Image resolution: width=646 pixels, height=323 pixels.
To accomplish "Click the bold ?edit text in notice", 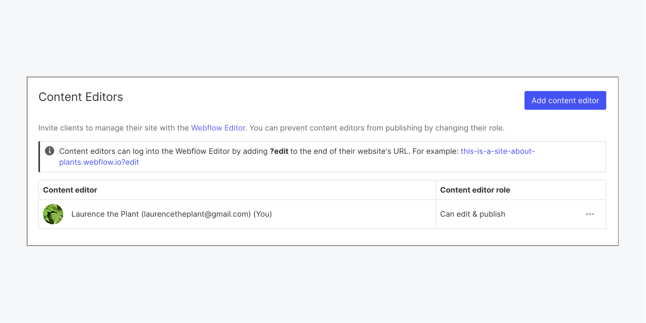I will (279, 151).
